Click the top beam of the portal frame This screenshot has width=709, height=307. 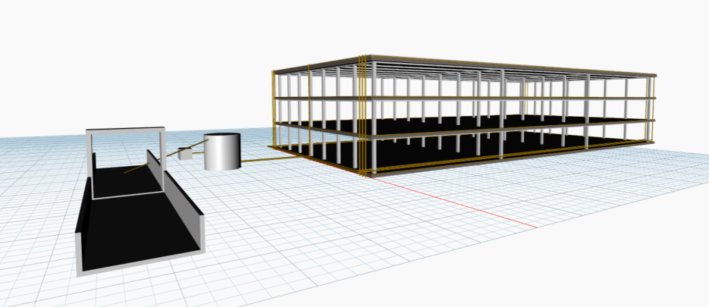coord(125,130)
